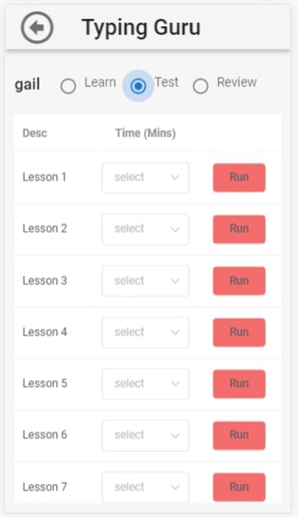This screenshot has width=300, height=517.
Task: Open the time dropdown for Lesson 6
Action: click(145, 435)
